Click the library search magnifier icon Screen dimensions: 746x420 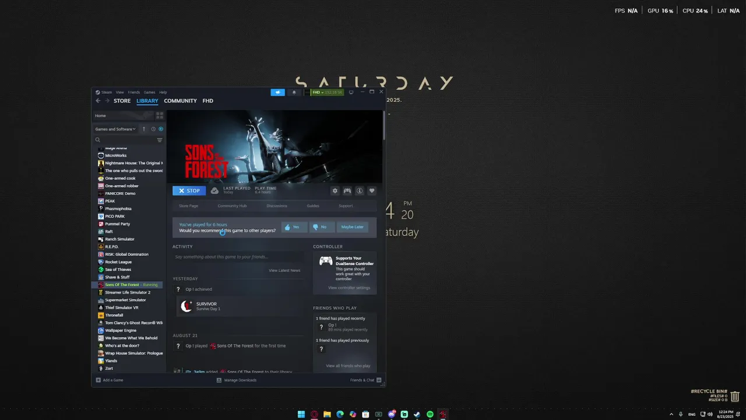tap(98, 140)
